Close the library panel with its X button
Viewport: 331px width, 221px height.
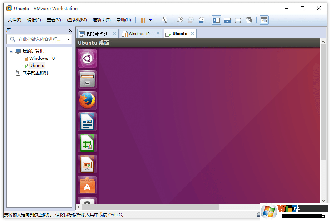coord(70,30)
